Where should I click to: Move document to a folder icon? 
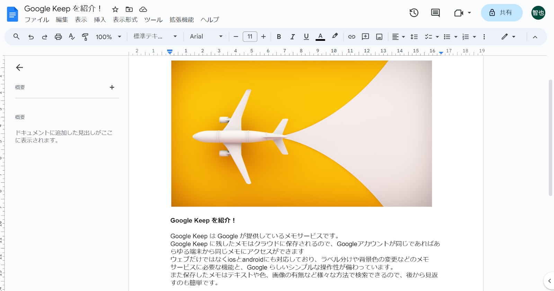tap(129, 9)
